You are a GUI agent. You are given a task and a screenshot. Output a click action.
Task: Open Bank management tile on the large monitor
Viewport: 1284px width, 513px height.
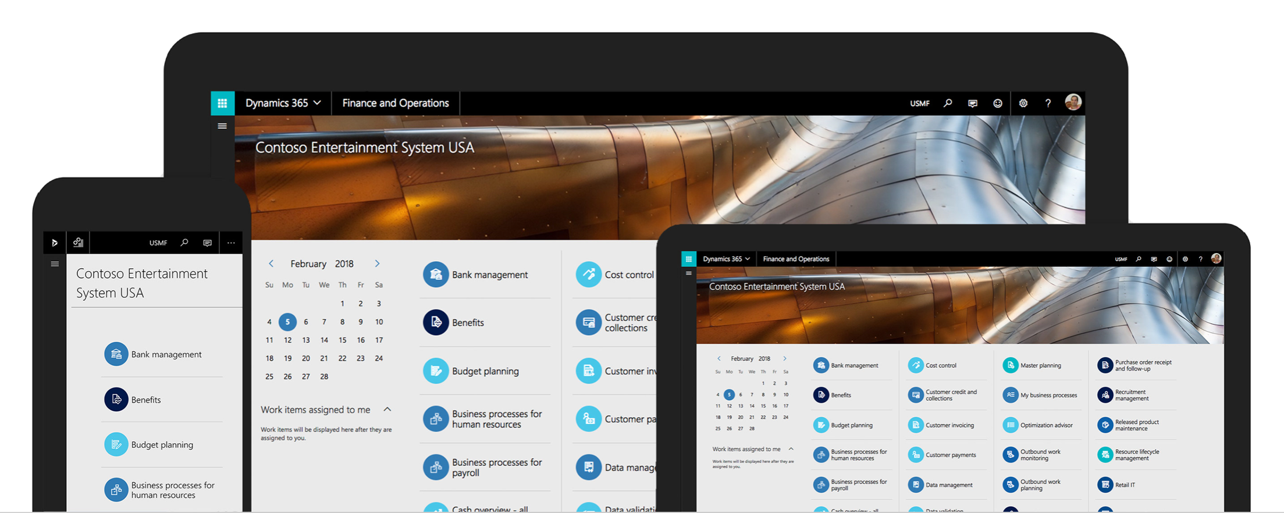click(476, 275)
